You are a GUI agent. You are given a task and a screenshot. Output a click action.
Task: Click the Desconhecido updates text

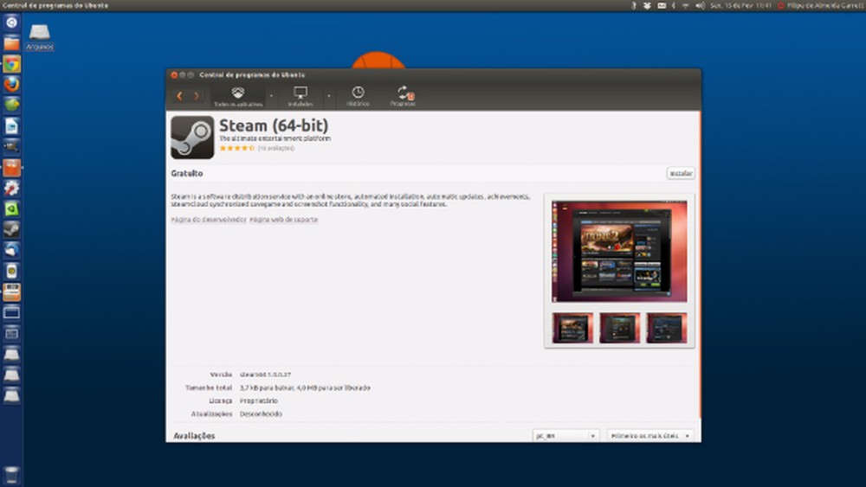[261, 414]
